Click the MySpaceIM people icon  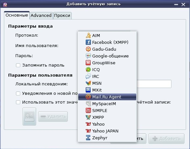(88, 104)
